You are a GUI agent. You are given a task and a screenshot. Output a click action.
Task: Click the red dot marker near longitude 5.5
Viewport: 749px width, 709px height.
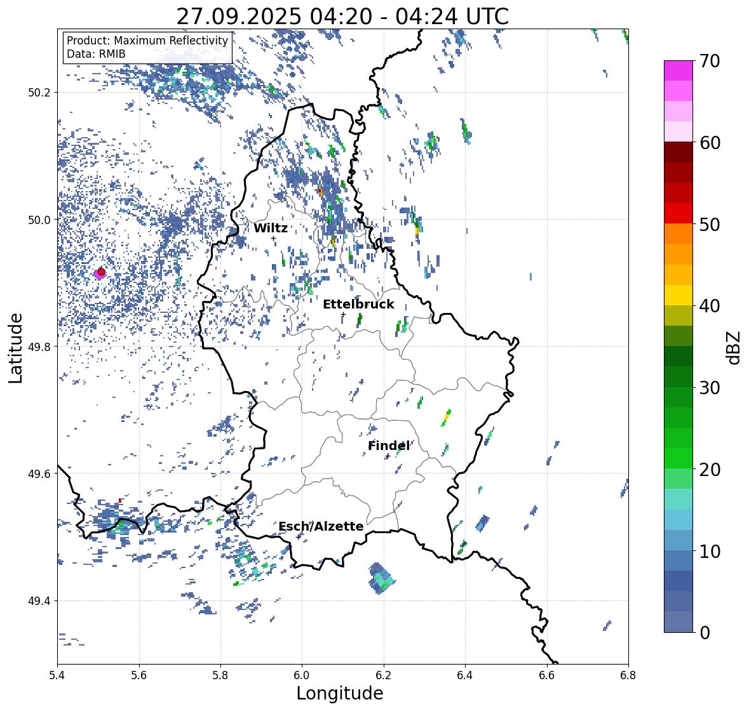coord(101,272)
